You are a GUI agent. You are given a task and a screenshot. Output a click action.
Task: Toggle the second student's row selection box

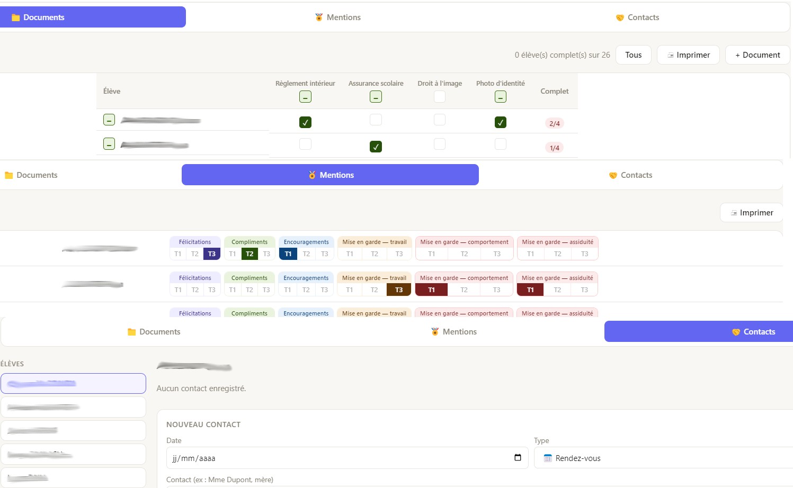tap(109, 144)
